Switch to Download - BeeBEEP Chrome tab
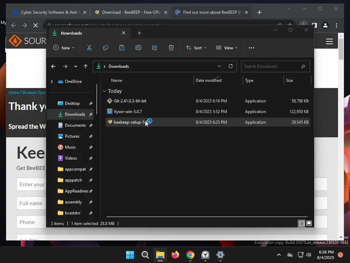 pyautogui.click(x=131, y=12)
